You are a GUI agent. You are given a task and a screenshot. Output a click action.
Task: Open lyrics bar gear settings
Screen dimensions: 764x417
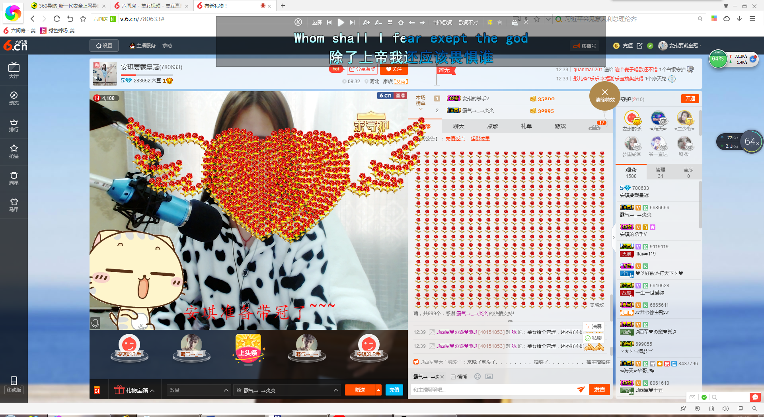401,22
